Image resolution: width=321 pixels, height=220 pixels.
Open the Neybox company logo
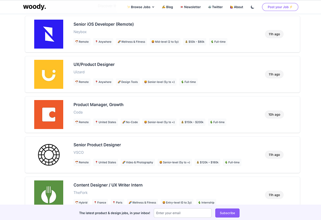click(49, 34)
